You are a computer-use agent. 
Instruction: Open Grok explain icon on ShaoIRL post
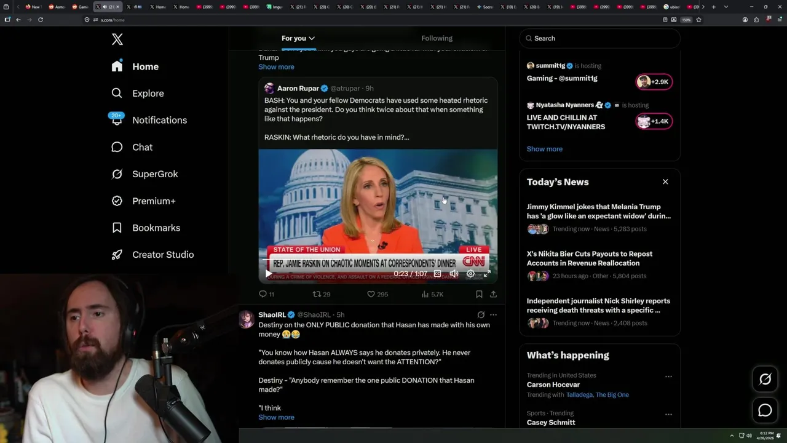tap(481, 314)
